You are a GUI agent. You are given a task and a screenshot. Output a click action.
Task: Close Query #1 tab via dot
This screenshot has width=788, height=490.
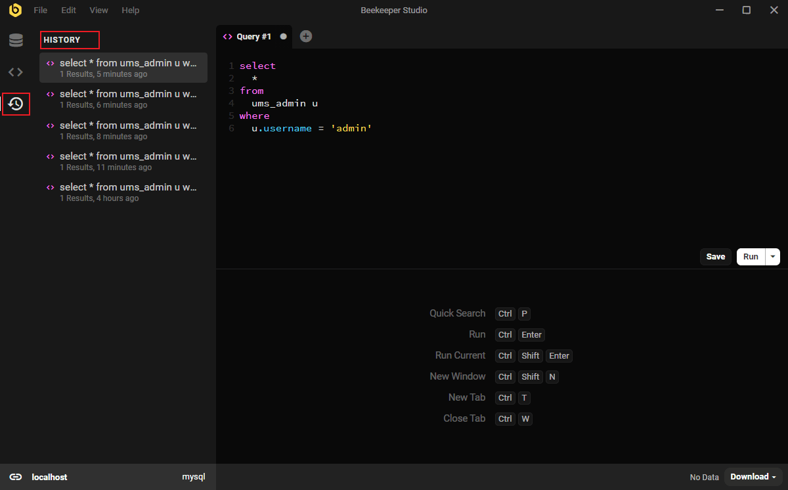[284, 37]
